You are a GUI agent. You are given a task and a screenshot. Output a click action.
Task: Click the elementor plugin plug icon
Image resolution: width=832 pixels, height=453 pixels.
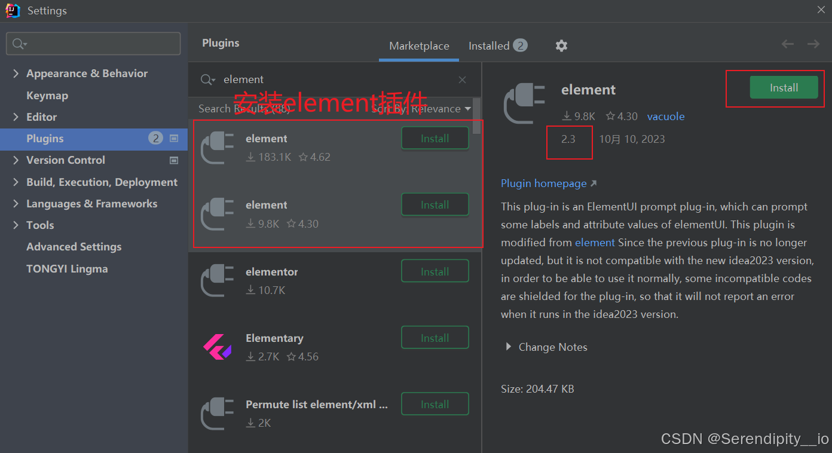[217, 280]
